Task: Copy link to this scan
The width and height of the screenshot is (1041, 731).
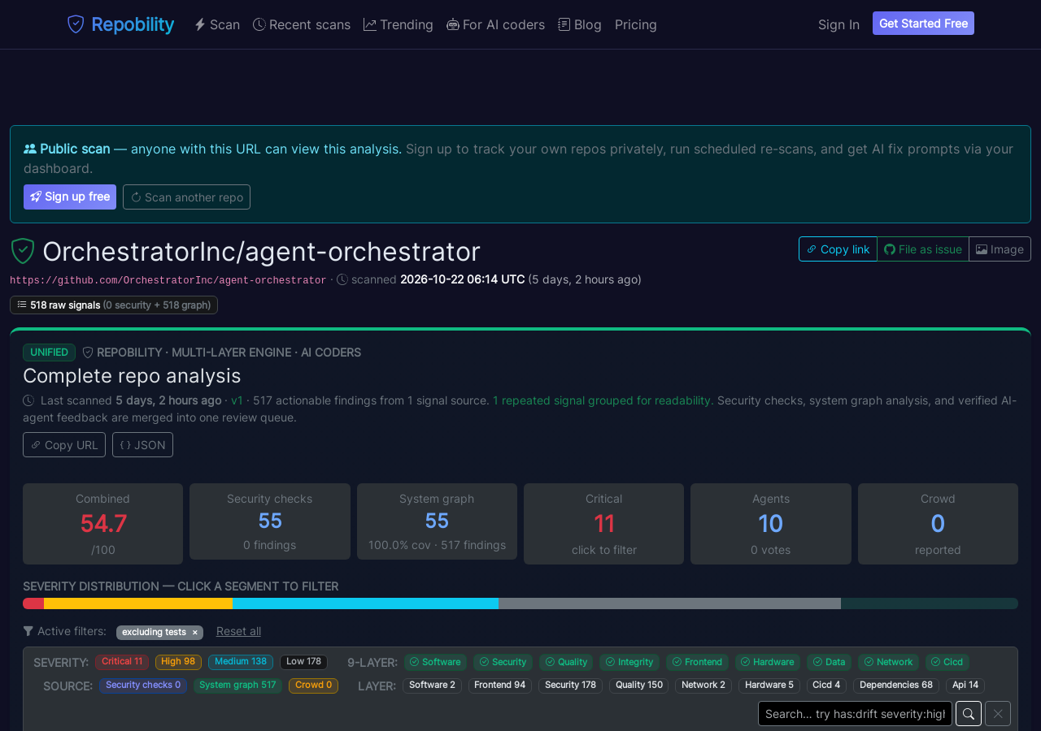Action: point(838,249)
